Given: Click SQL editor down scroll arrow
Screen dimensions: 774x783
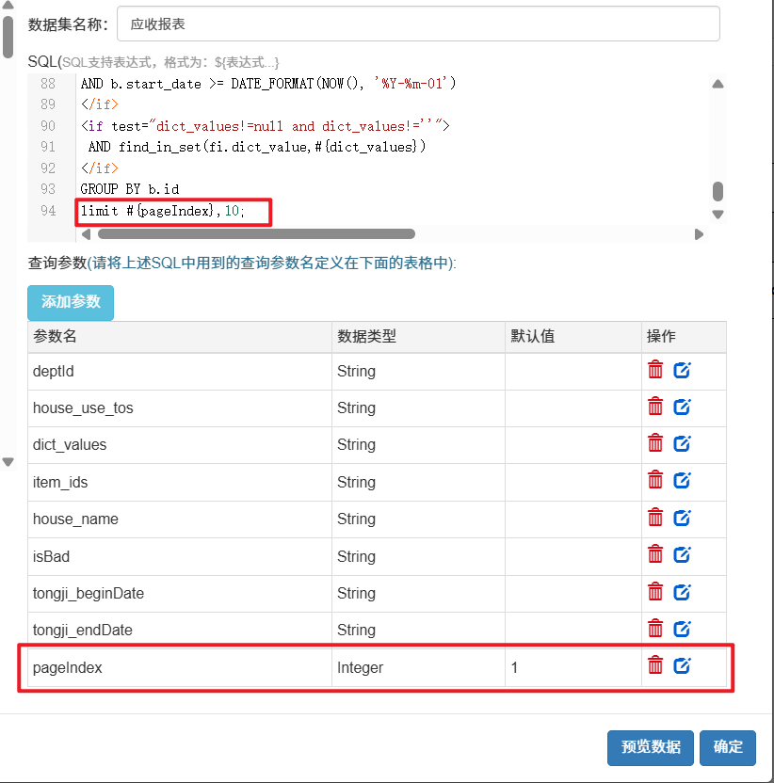Looking at the screenshot, I should [718, 215].
